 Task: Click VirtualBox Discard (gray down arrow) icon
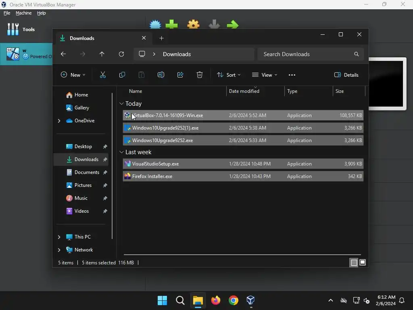click(214, 25)
